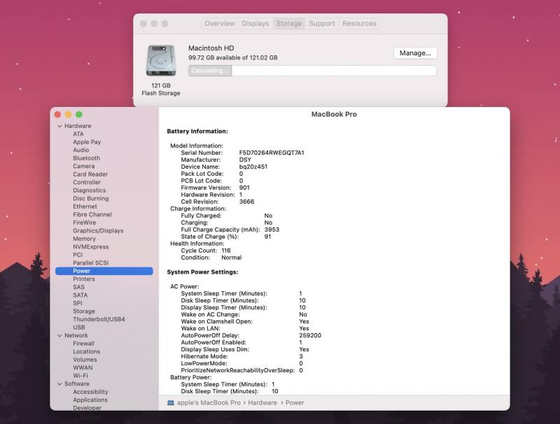The image size is (560, 424).
Task: Open SPI in the sidebar
Action: pos(78,304)
